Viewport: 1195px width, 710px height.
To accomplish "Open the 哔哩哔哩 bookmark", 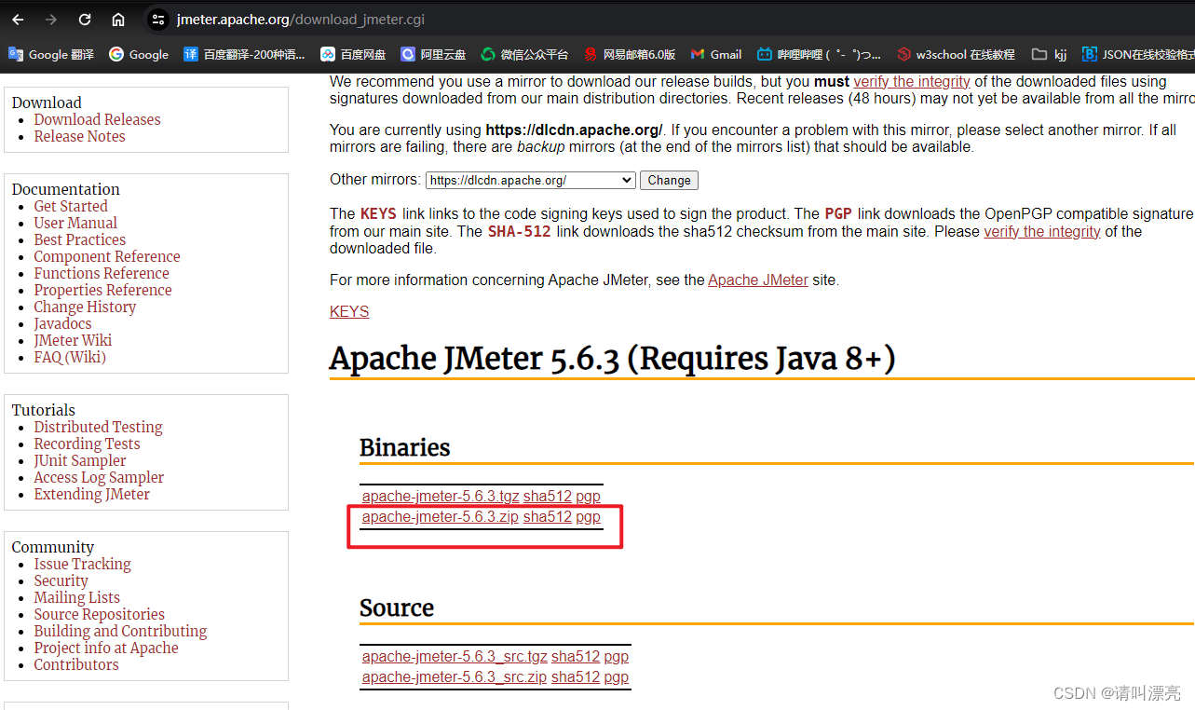I will tap(819, 54).
